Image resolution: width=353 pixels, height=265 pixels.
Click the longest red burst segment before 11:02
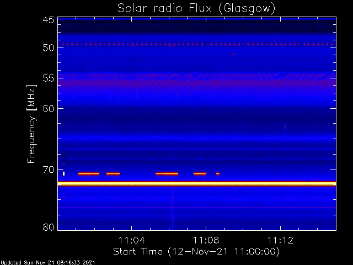click(x=88, y=173)
